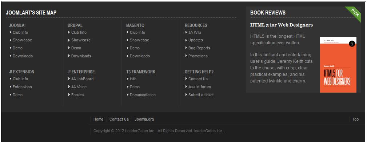Click the JOOMLART'S SITE MAP heading
The image size is (367, 142).
tap(31, 13)
